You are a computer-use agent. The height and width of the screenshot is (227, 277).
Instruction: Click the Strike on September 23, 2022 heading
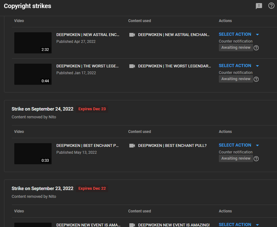pos(42,188)
